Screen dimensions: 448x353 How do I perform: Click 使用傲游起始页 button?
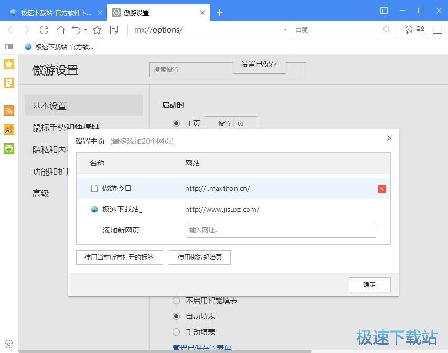(x=200, y=258)
